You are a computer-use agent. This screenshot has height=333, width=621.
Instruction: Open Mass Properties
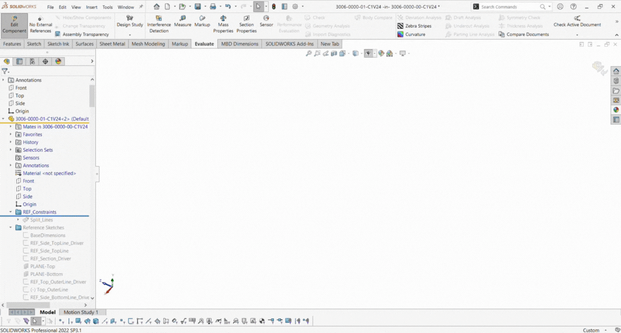pyautogui.click(x=223, y=24)
